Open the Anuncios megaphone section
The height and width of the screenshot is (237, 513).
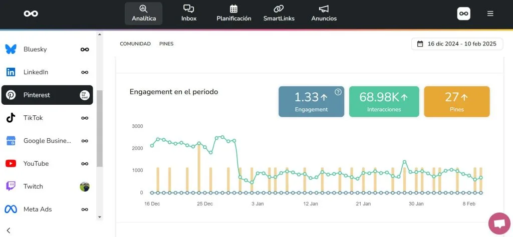[324, 13]
